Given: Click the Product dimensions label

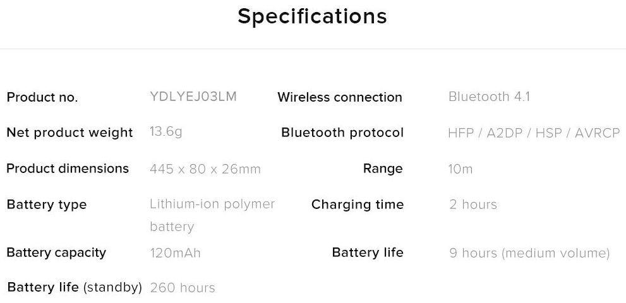Looking at the screenshot, I should click(x=68, y=169).
